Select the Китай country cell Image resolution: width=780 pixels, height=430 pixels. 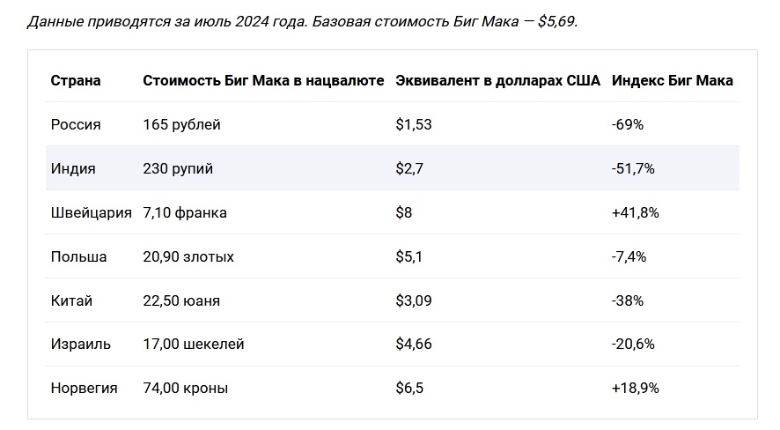pyautogui.click(x=71, y=300)
